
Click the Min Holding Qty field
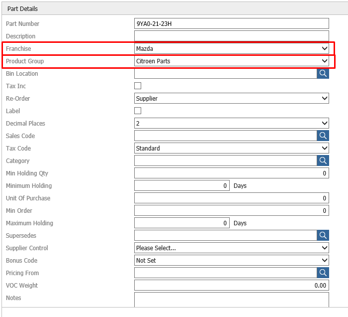(232, 173)
